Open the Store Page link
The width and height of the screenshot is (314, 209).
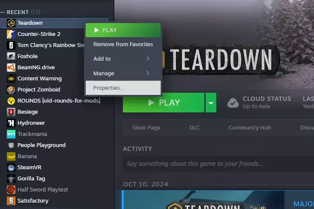[146, 128]
